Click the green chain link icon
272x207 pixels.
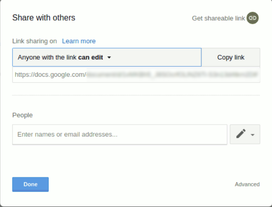[253, 18]
